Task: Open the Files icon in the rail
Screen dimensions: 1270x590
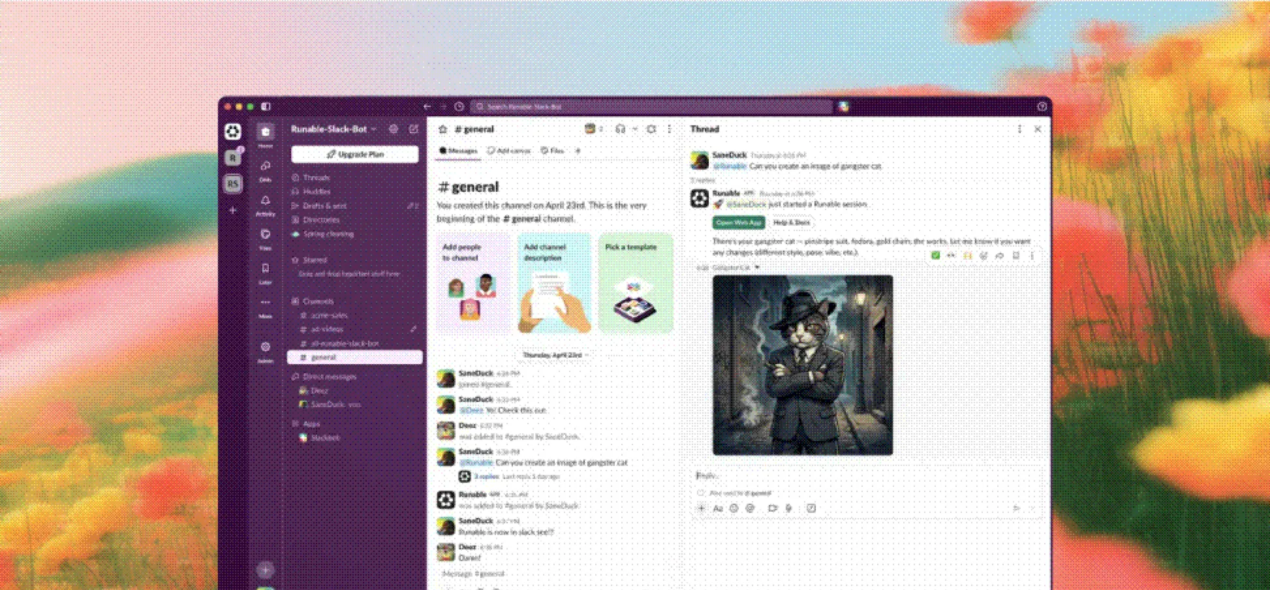Action: [x=265, y=234]
